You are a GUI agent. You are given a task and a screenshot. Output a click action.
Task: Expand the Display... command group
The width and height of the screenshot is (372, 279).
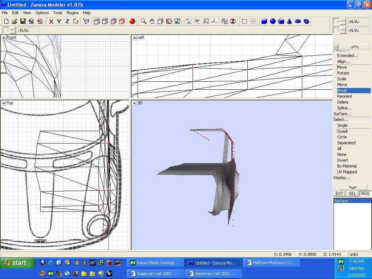342,178
